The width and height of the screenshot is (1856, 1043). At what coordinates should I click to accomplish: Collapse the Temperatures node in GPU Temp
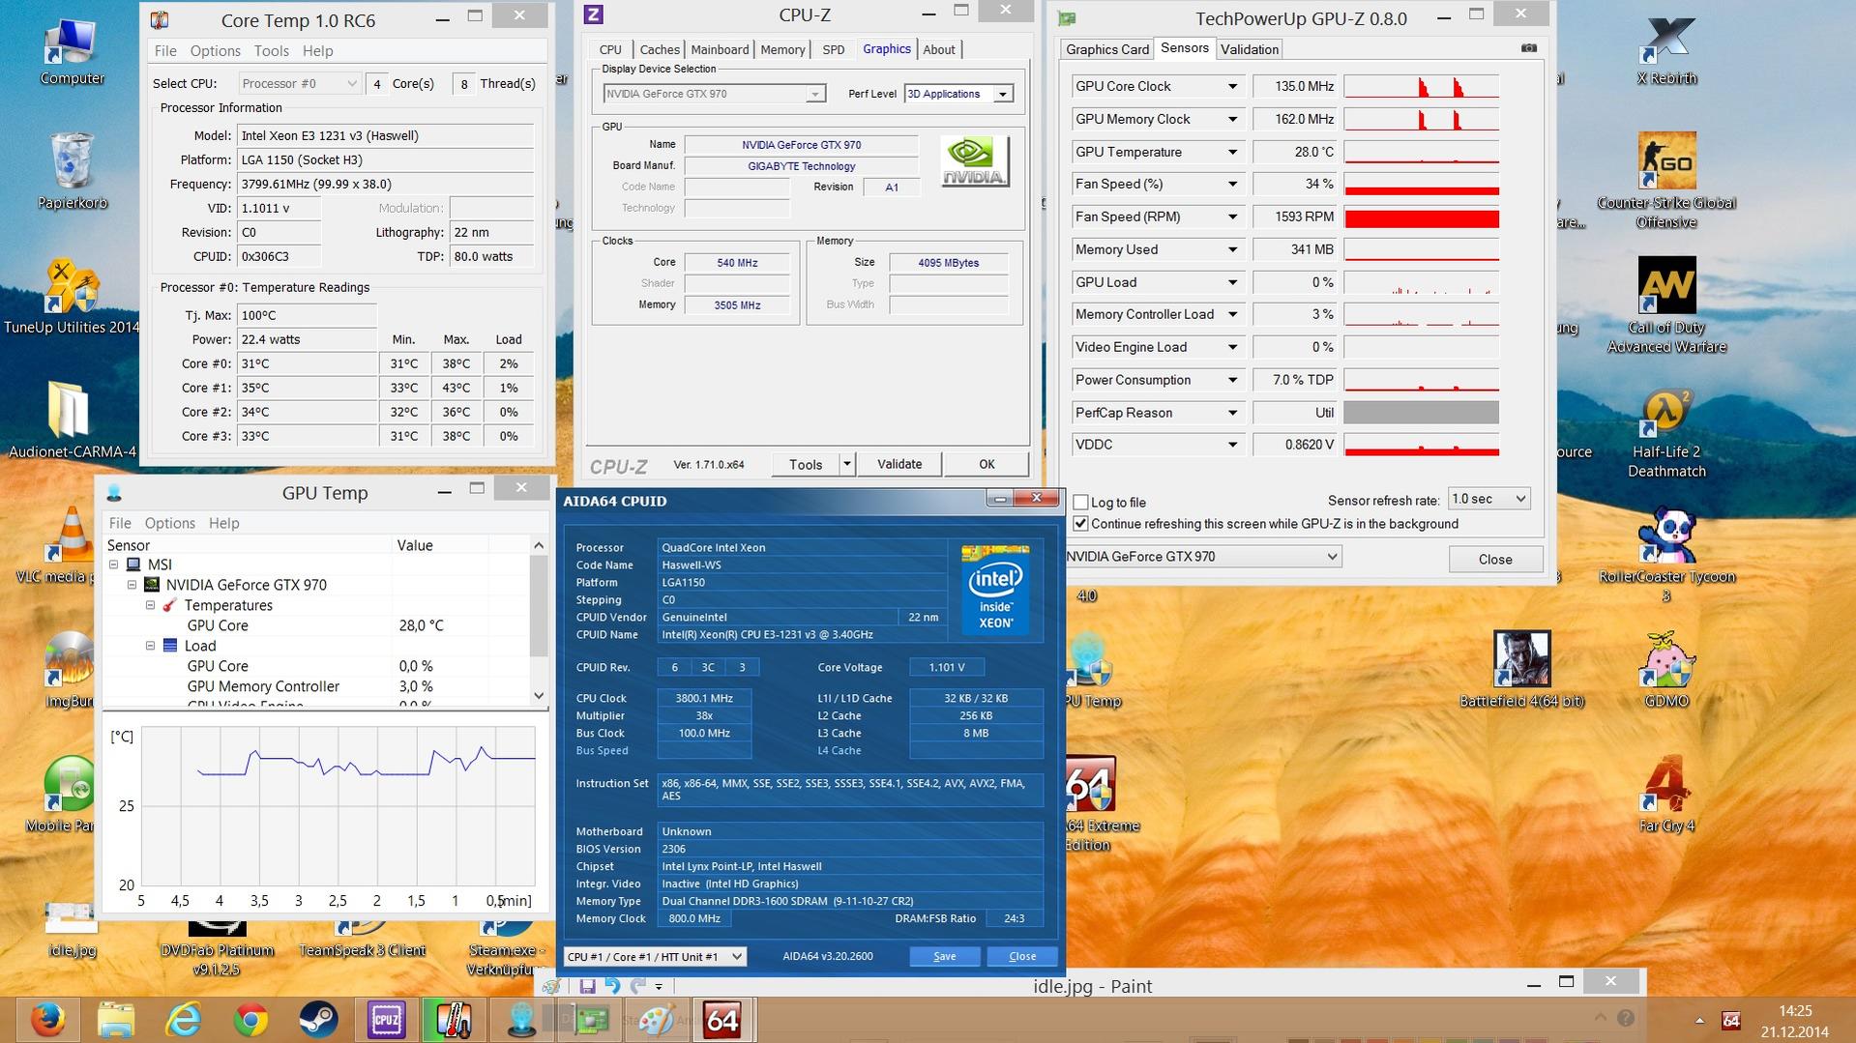[150, 605]
